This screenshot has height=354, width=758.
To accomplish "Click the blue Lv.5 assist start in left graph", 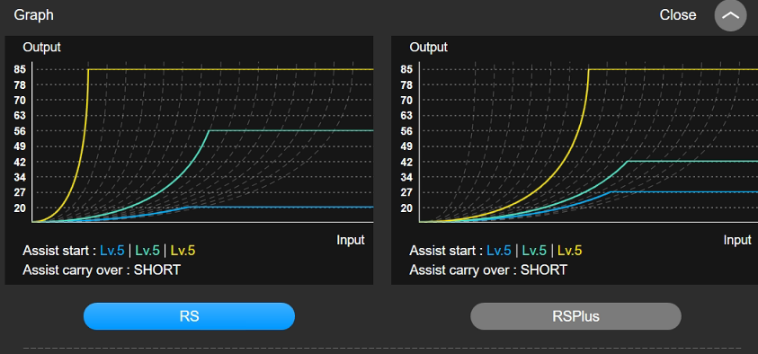I will tap(112, 251).
